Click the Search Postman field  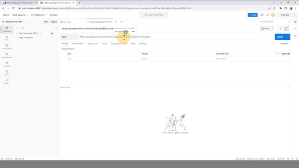pos(154,15)
